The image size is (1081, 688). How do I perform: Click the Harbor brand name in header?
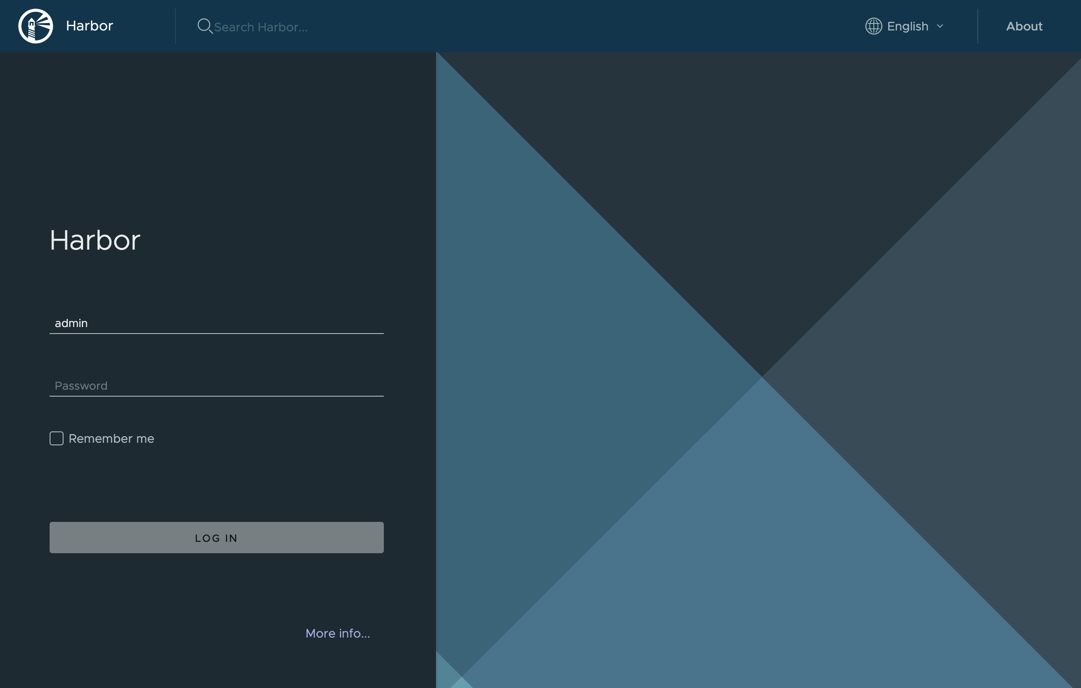click(89, 26)
